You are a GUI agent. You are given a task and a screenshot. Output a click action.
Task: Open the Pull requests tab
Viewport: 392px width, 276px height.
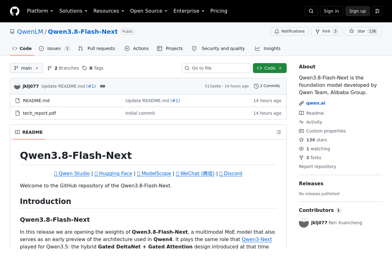click(x=97, y=48)
